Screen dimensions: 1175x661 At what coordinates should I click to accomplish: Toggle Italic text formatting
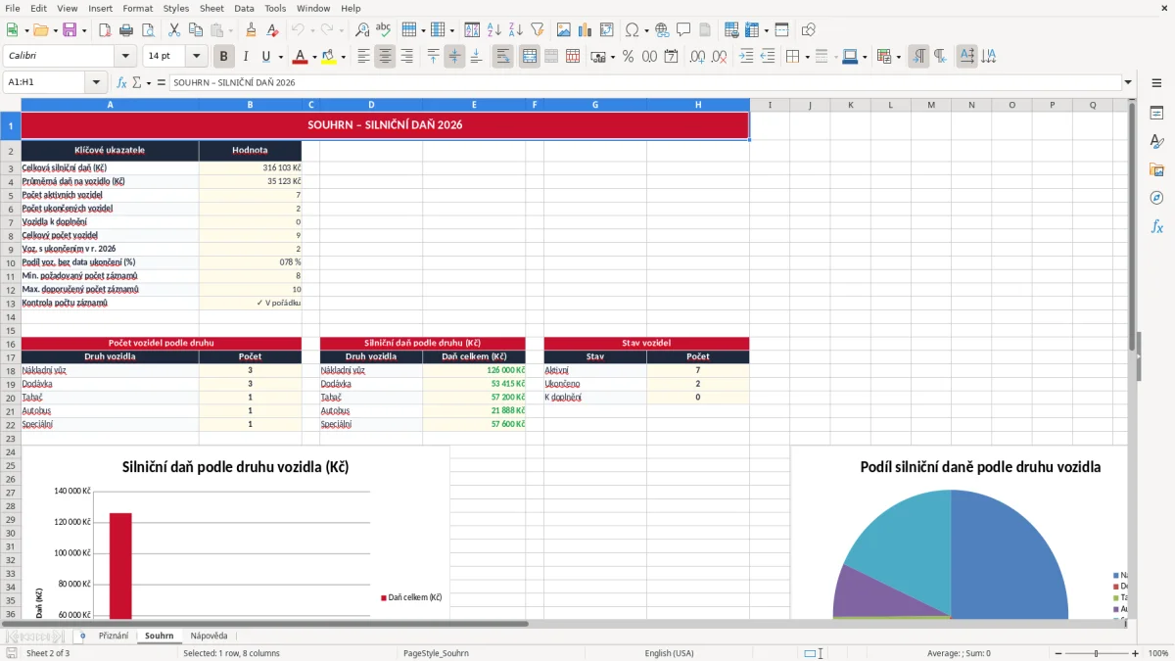[x=245, y=57]
